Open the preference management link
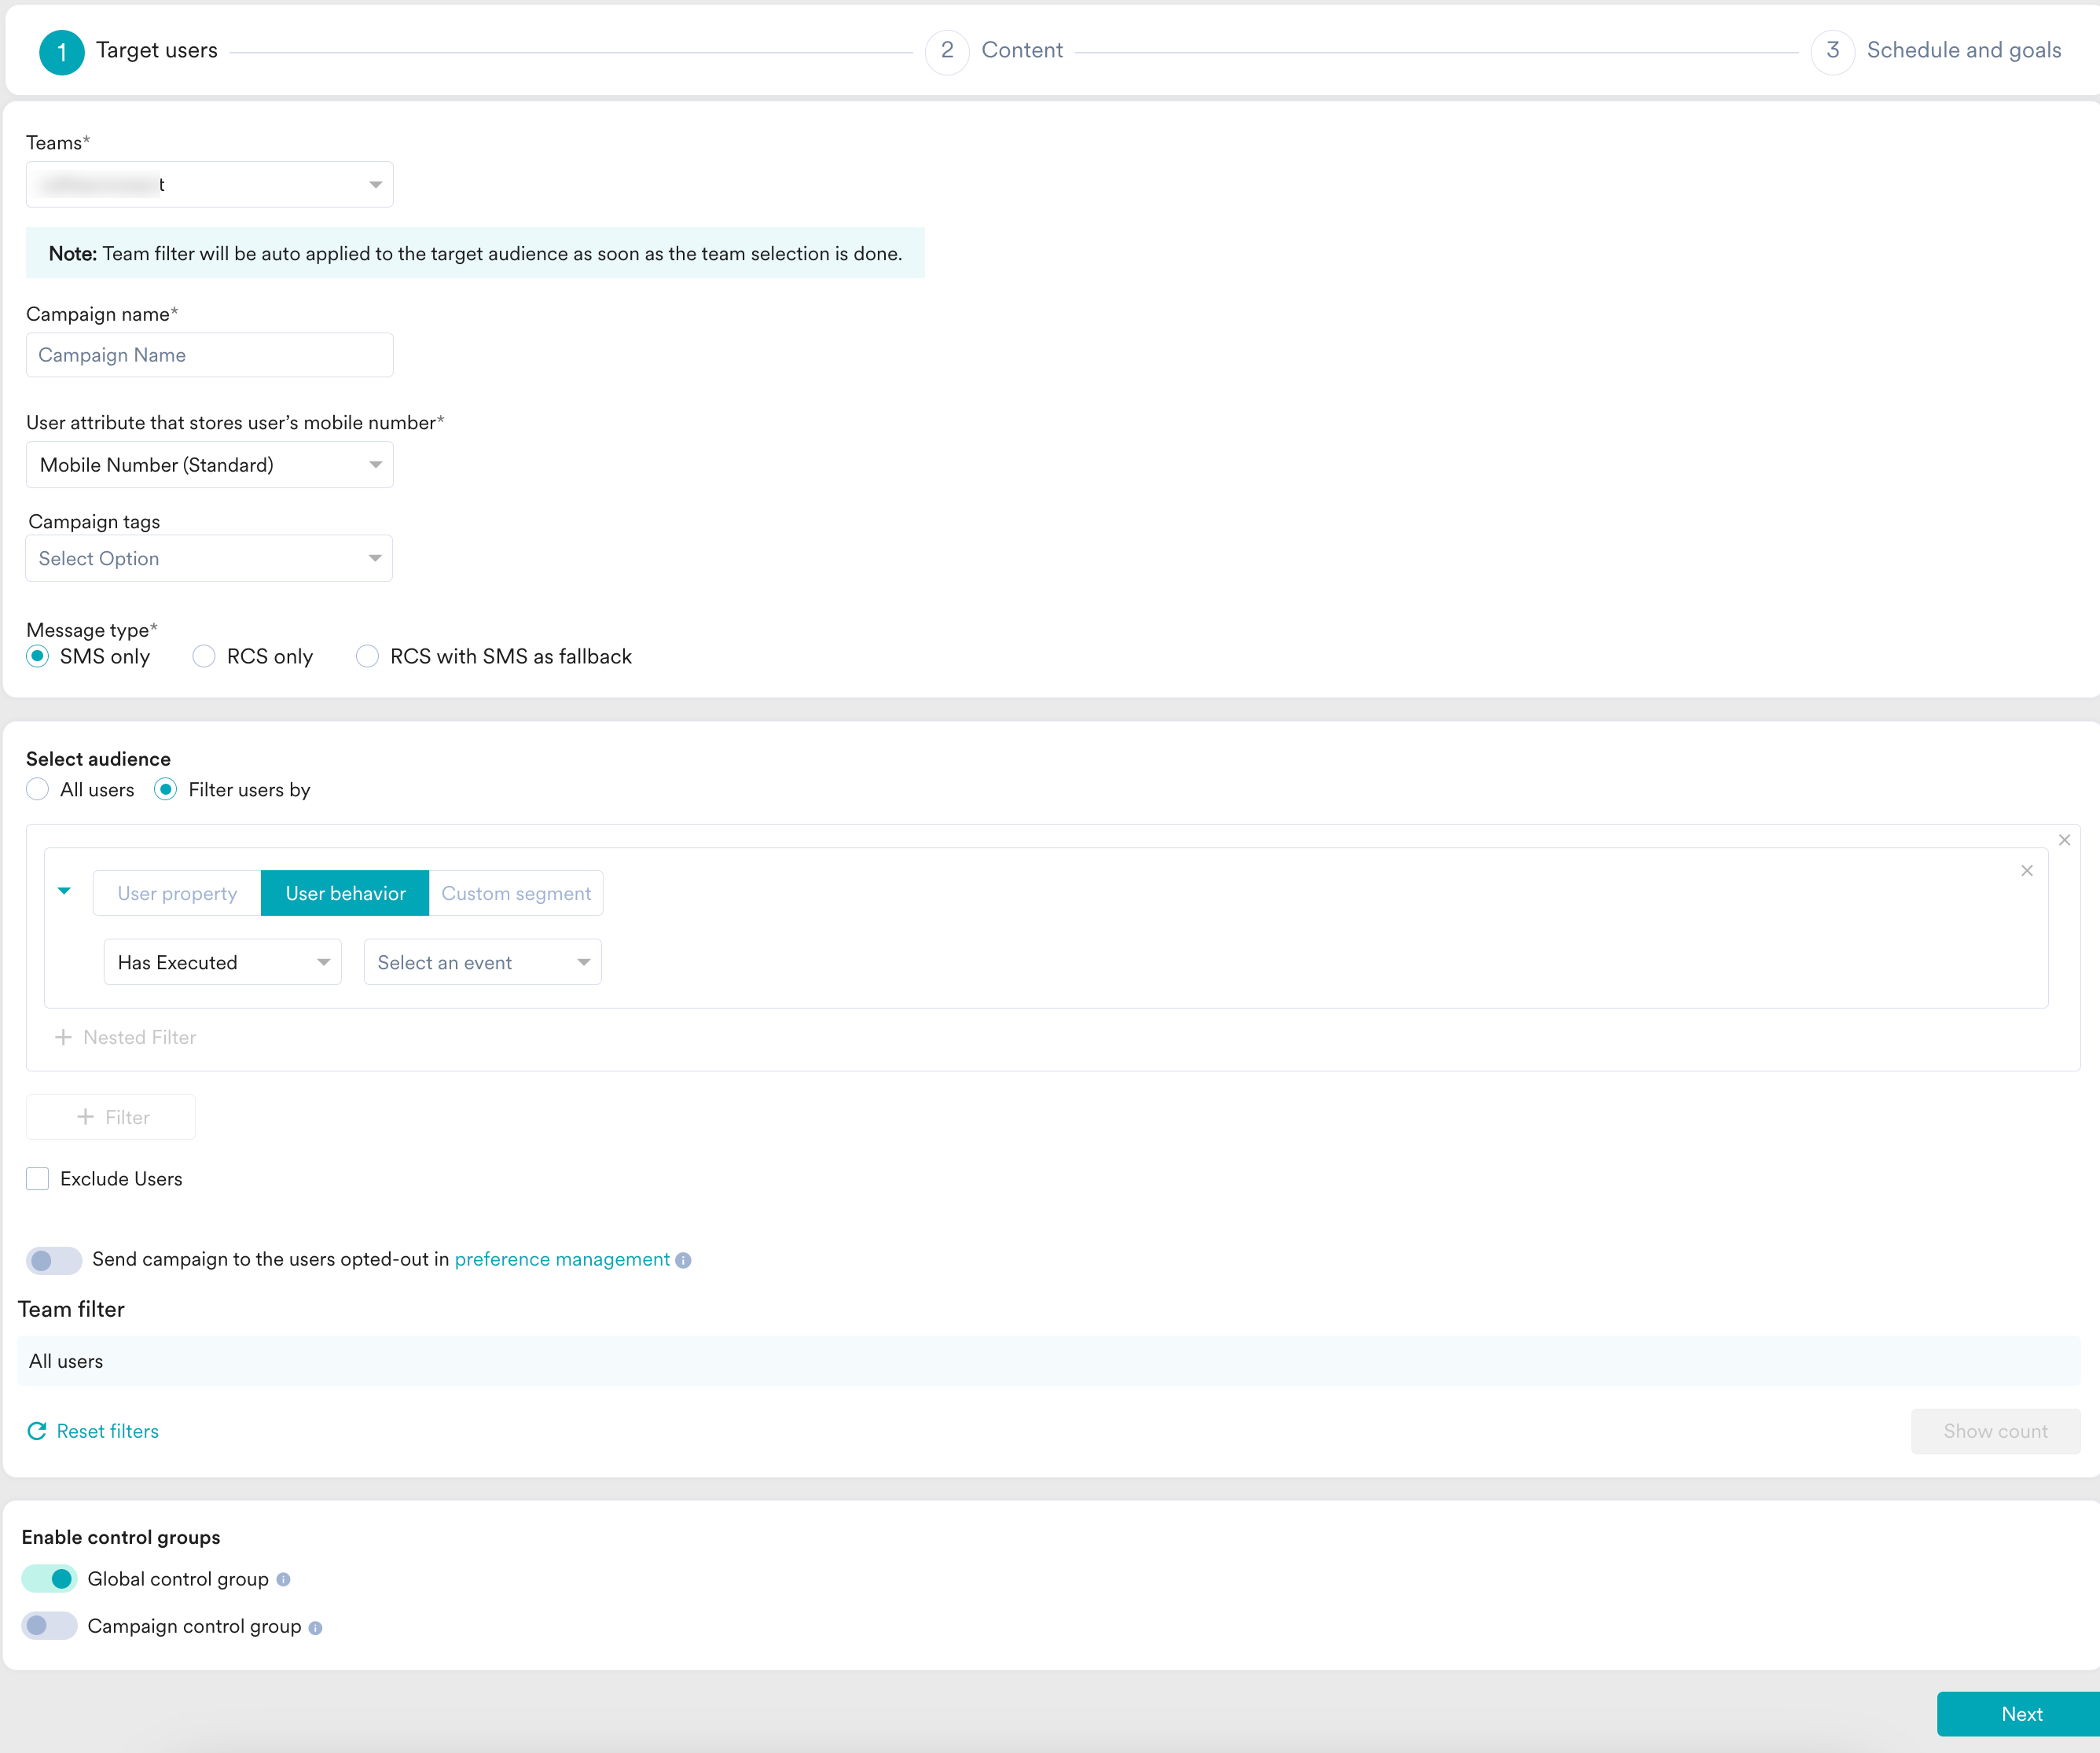The image size is (2100, 1753). pos(562,1259)
